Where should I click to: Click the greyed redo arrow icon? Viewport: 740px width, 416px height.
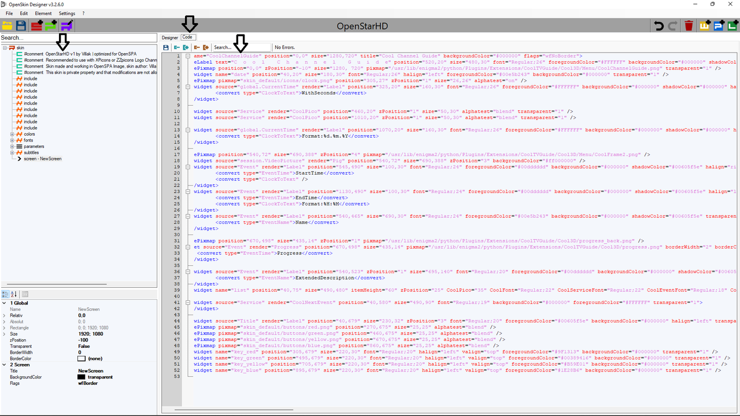pyautogui.click(x=672, y=25)
